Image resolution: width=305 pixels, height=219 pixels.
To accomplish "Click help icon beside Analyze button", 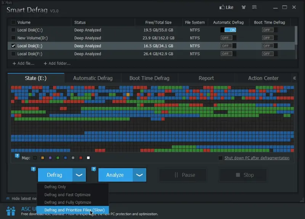I will (94, 169).
